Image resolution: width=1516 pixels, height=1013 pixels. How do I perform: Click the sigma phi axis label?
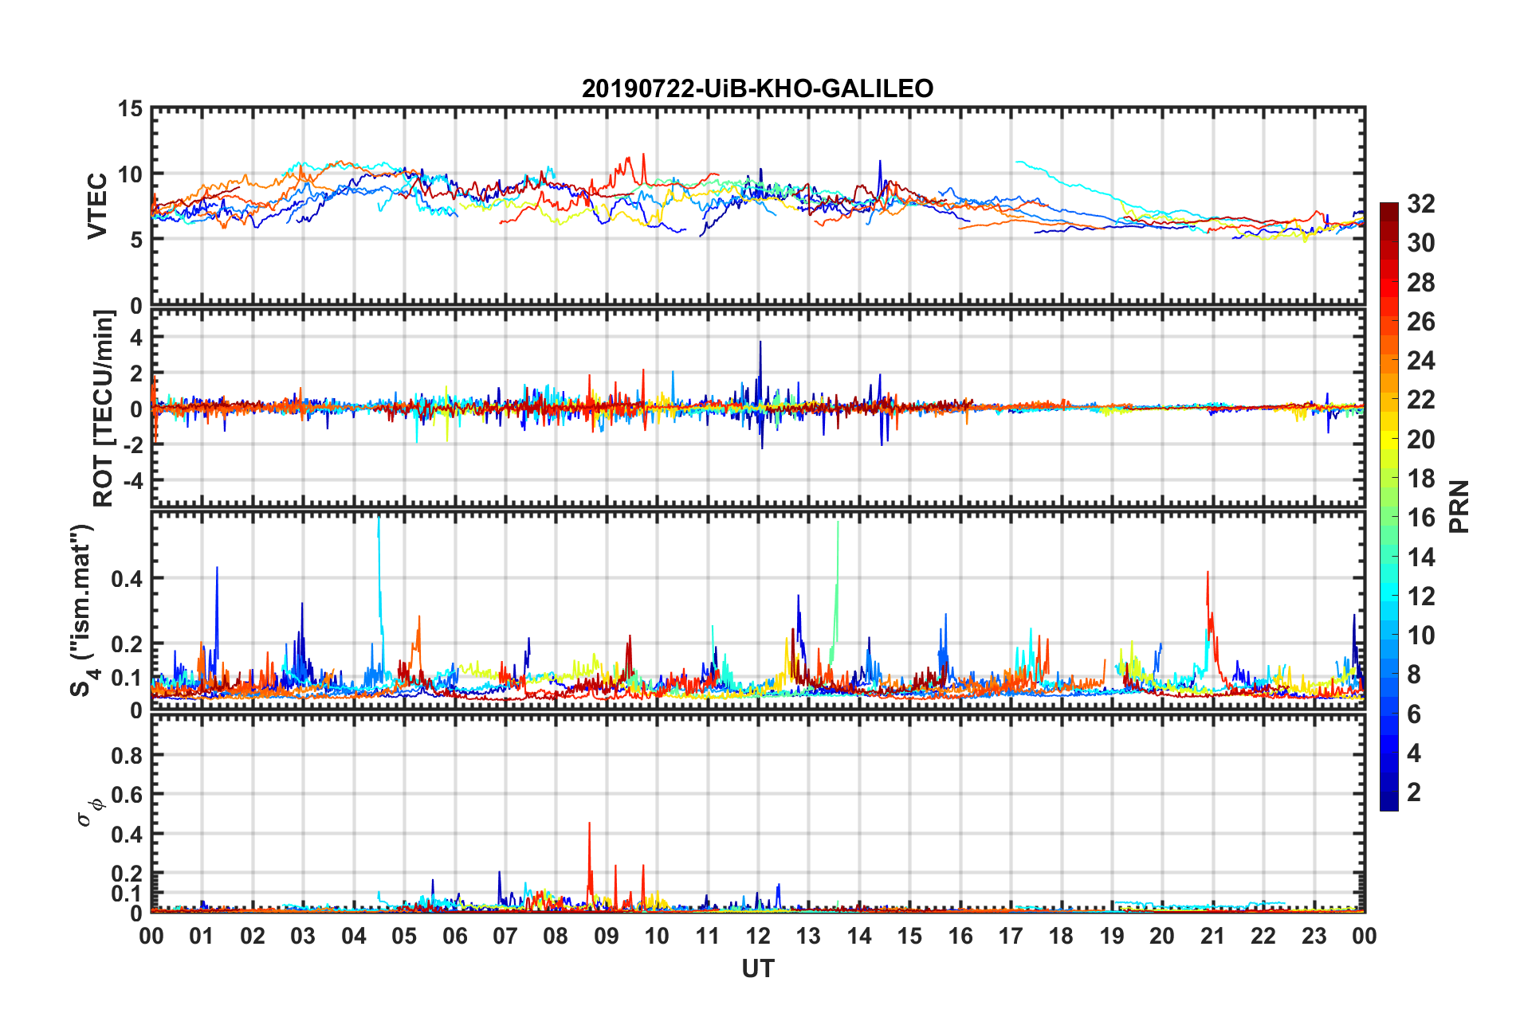(x=89, y=812)
